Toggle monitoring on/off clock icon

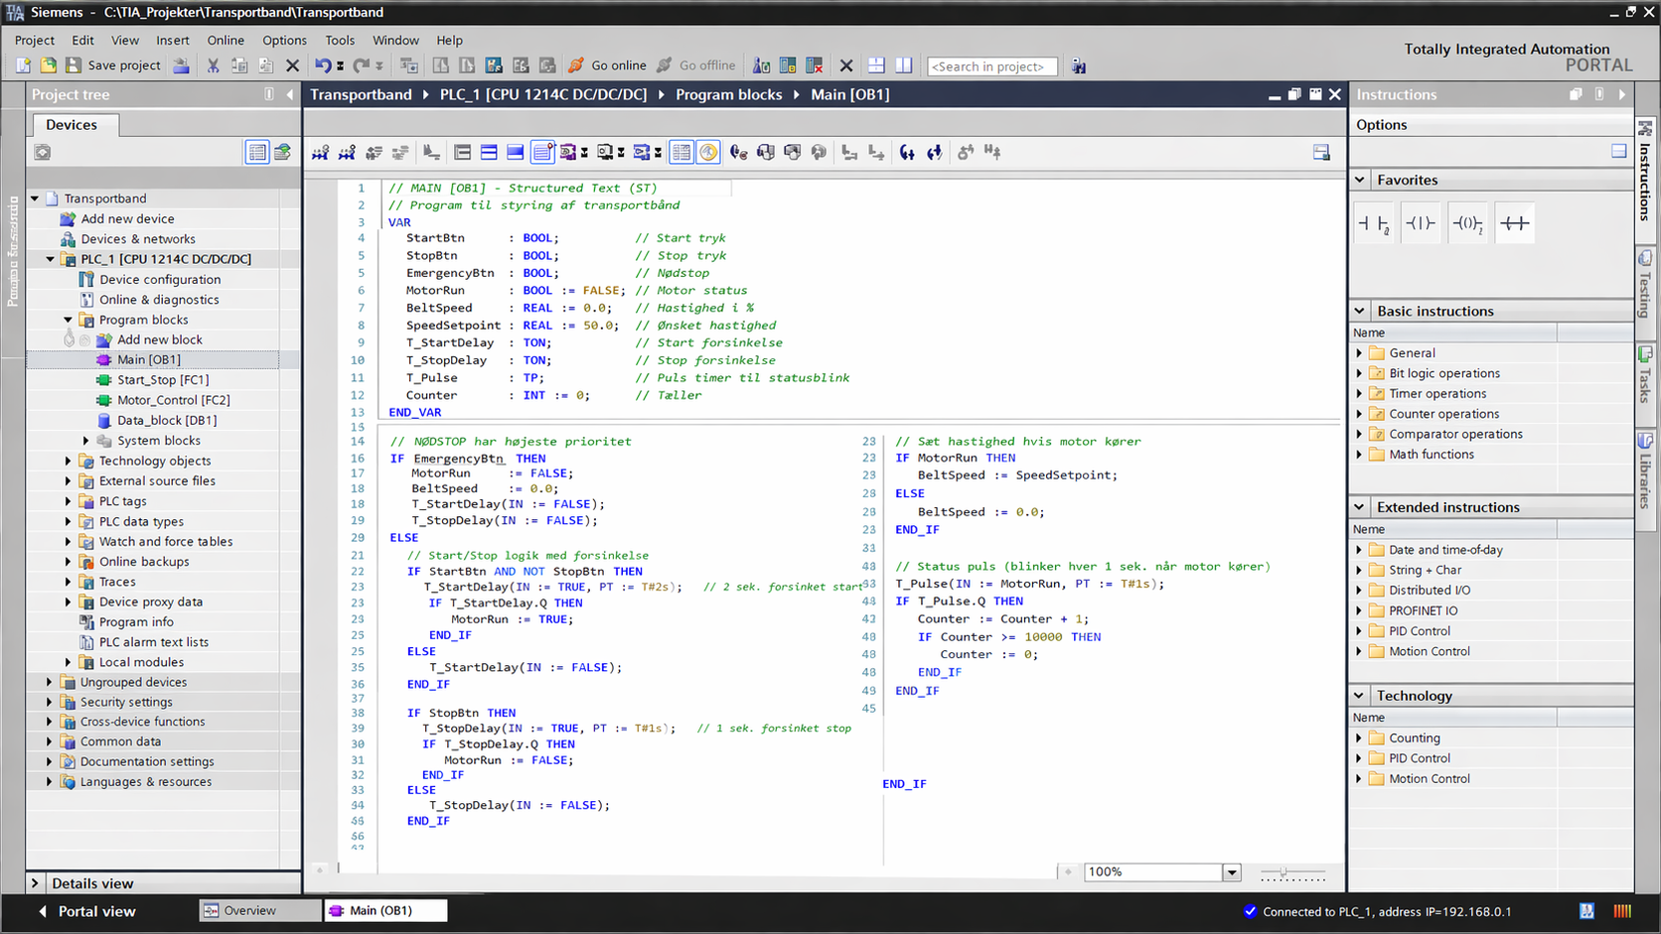(x=708, y=152)
